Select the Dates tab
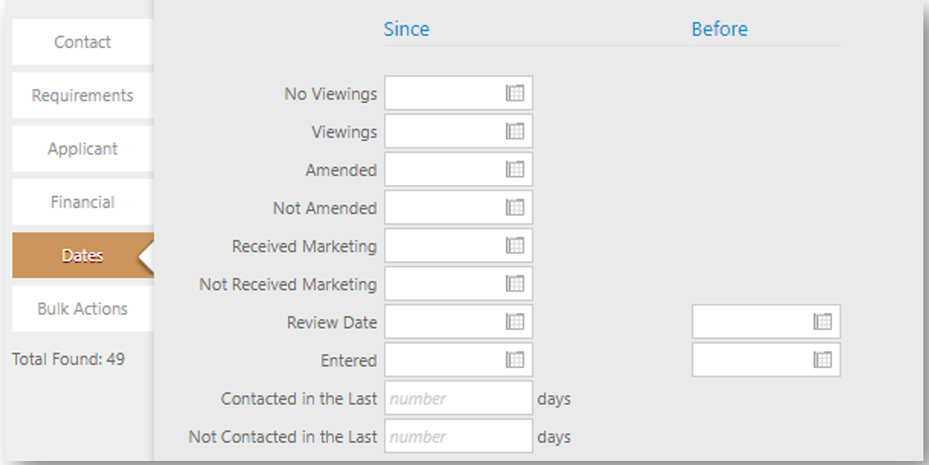This screenshot has width=929, height=465. pyautogui.click(x=82, y=256)
